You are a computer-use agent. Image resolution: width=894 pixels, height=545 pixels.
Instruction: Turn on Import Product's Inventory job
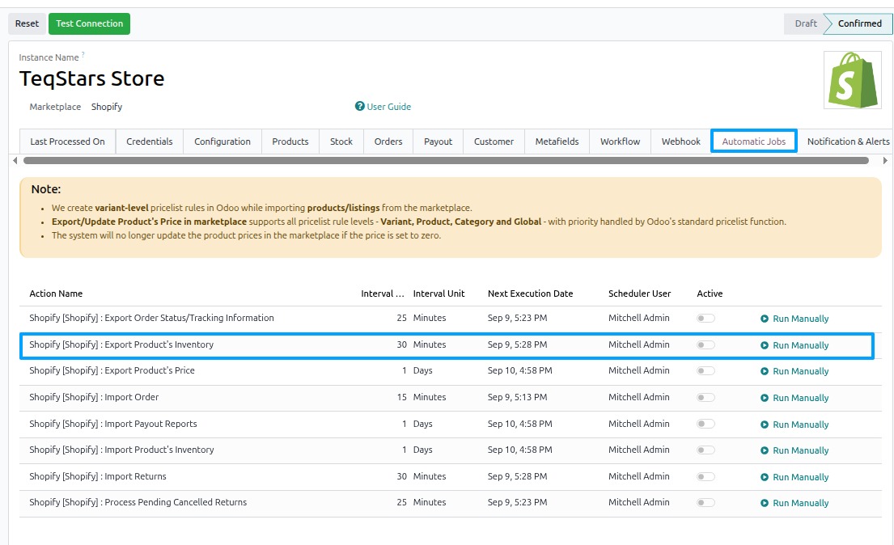pos(705,450)
